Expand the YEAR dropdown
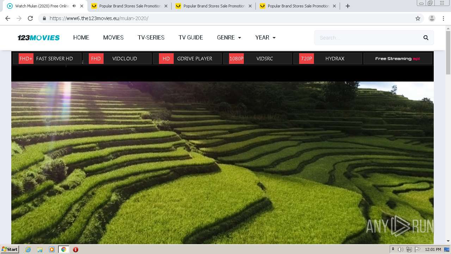The width and height of the screenshot is (451, 254). pyautogui.click(x=265, y=37)
